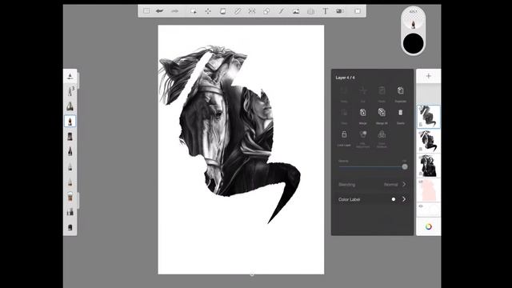Click the greyed Paste layer option
The height and width of the screenshot is (288, 512).
[382, 94]
